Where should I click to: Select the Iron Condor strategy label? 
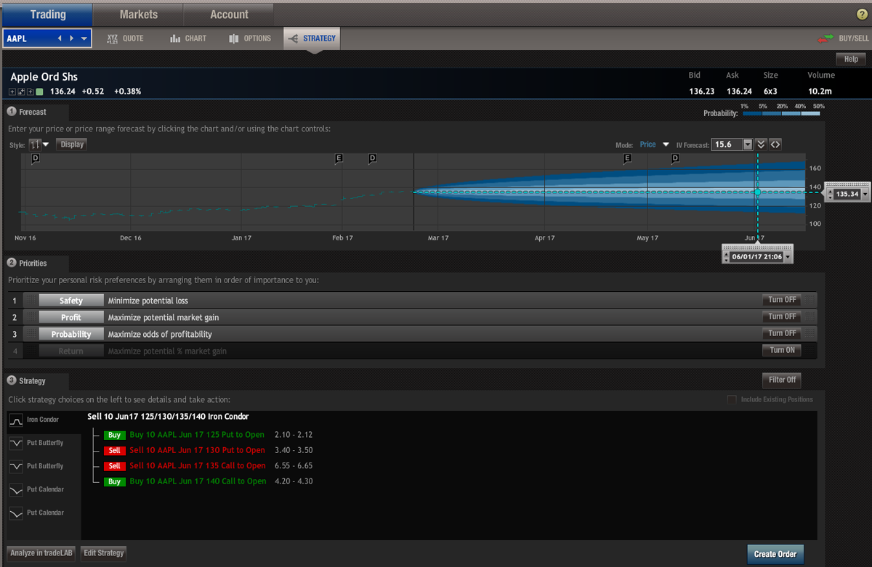(x=43, y=420)
